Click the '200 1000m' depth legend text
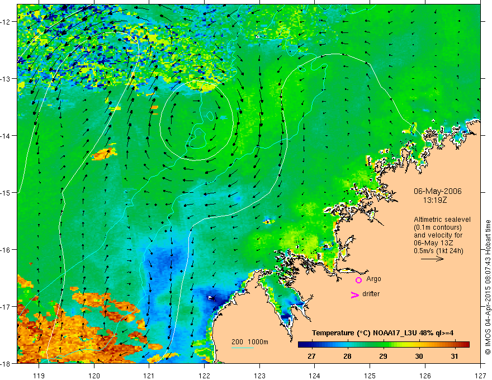The image size is (492, 380). [x=250, y=342]
